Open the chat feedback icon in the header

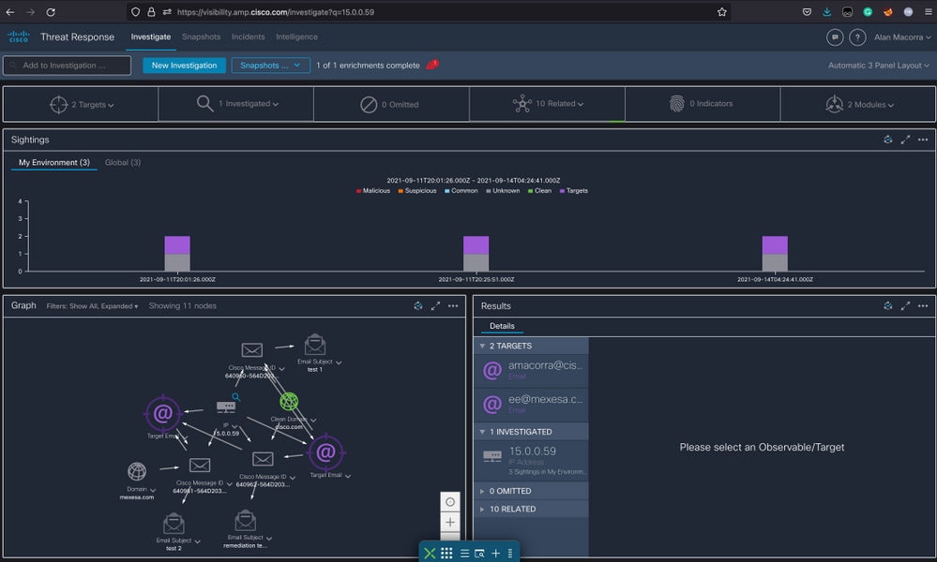pos(835,37)
